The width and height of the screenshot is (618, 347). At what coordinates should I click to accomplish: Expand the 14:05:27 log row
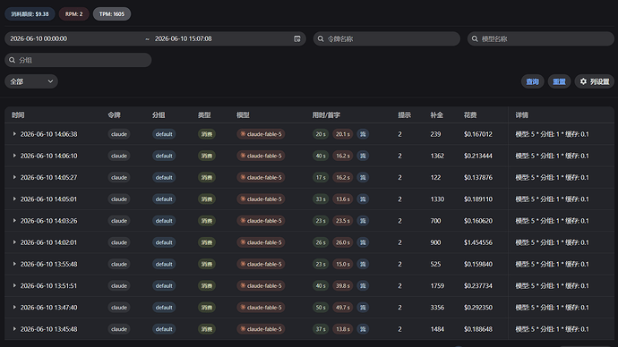pos(14,177)
